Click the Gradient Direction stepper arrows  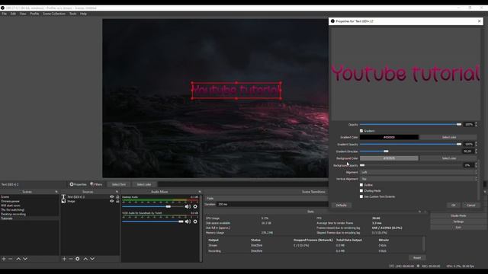476,151
